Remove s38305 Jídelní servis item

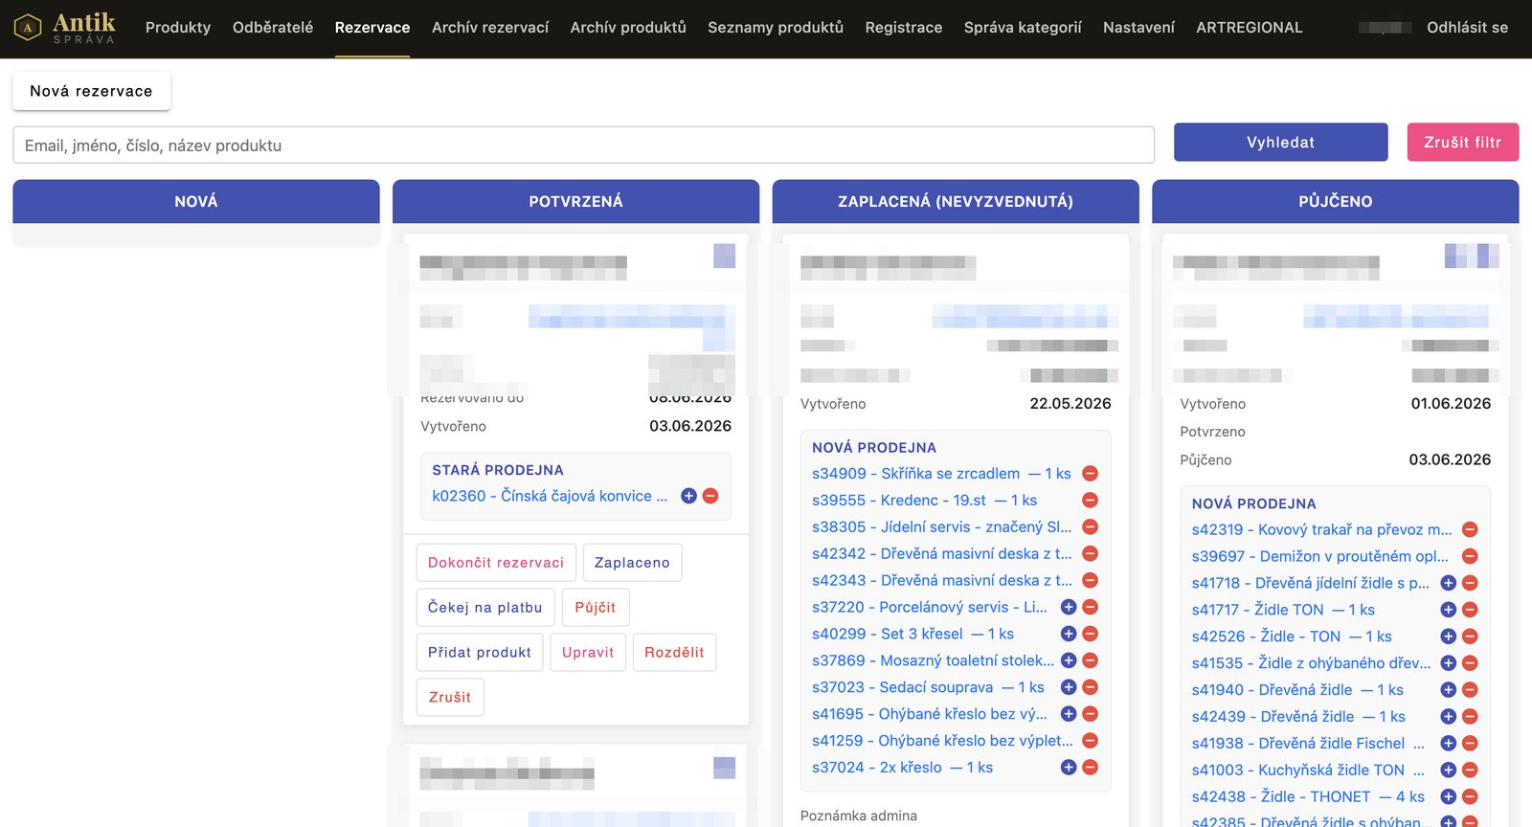pyautogui.click(x=1090, y=527)
